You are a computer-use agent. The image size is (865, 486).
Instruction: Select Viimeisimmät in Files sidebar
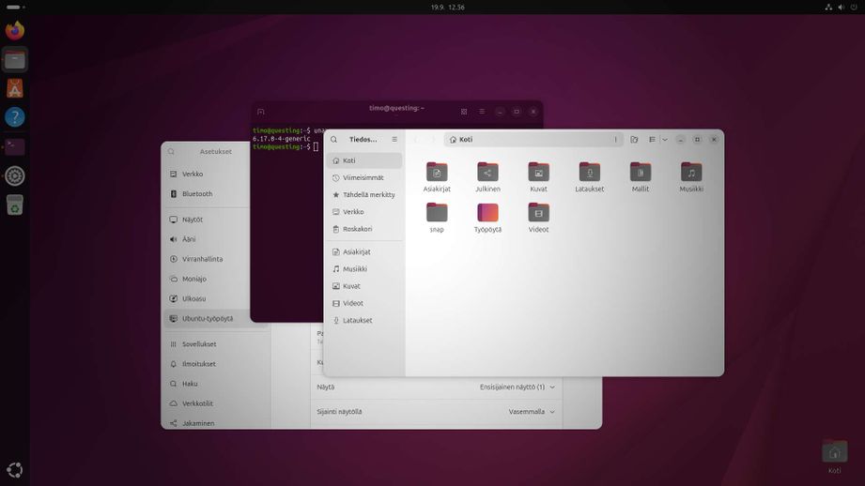363,177
